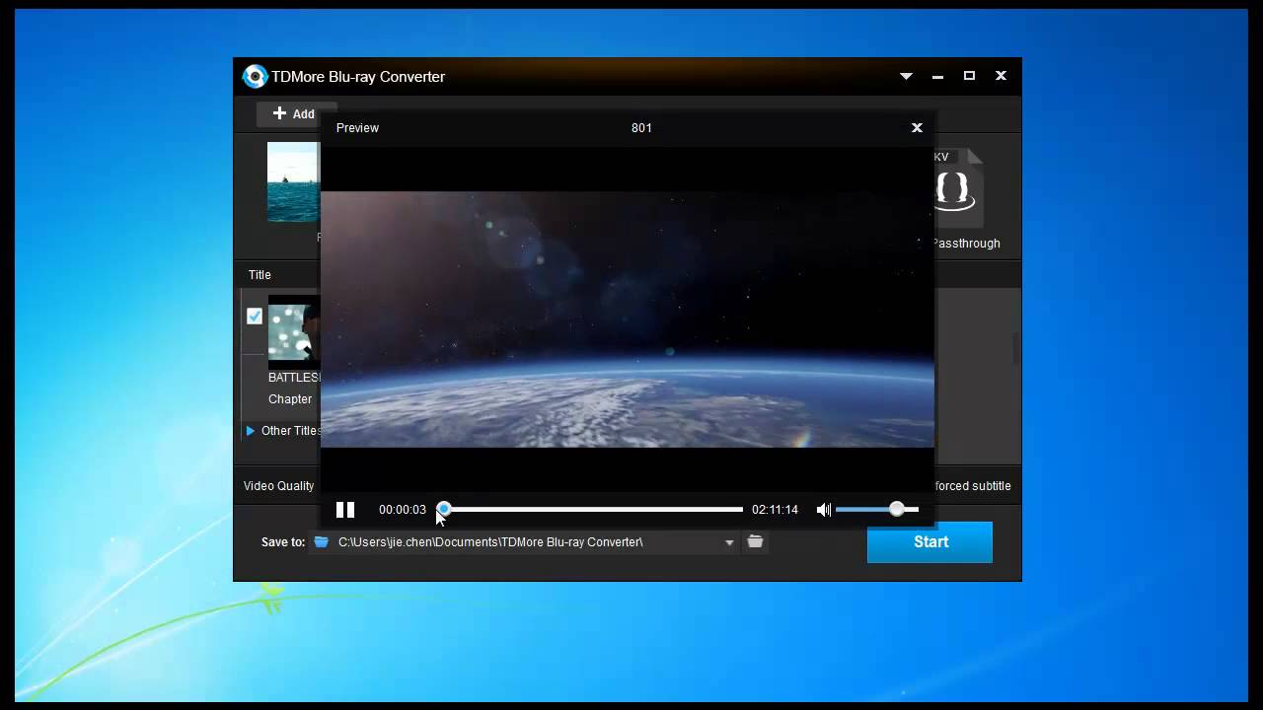
Task: Close the Preview panel
Action: coord(917,127)
